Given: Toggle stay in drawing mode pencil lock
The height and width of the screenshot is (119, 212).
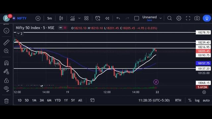Looking at the screenshot, I should coord(6,71).
